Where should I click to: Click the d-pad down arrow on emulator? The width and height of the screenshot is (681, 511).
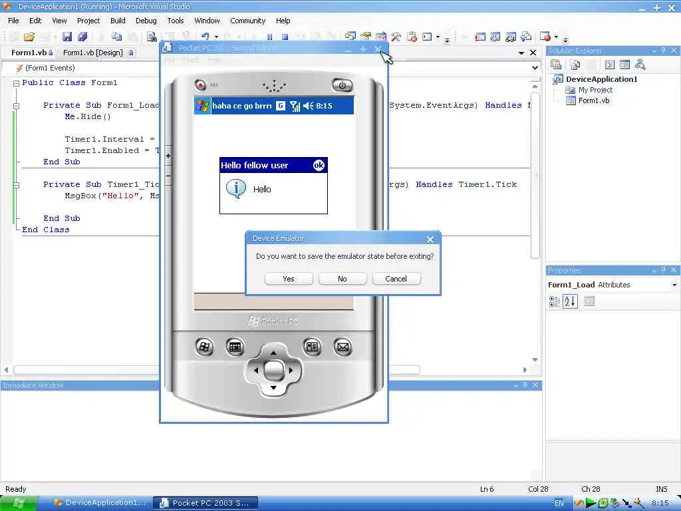pyautogui.click(x=273, y=388)
